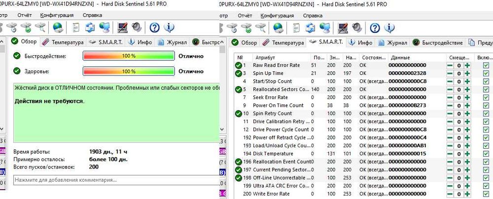Open the report document icon in left window
493x199 pixels.
coord(76,28)
